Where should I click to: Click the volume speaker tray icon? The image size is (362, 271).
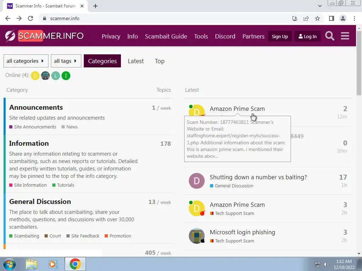click(x=326, y=264)
